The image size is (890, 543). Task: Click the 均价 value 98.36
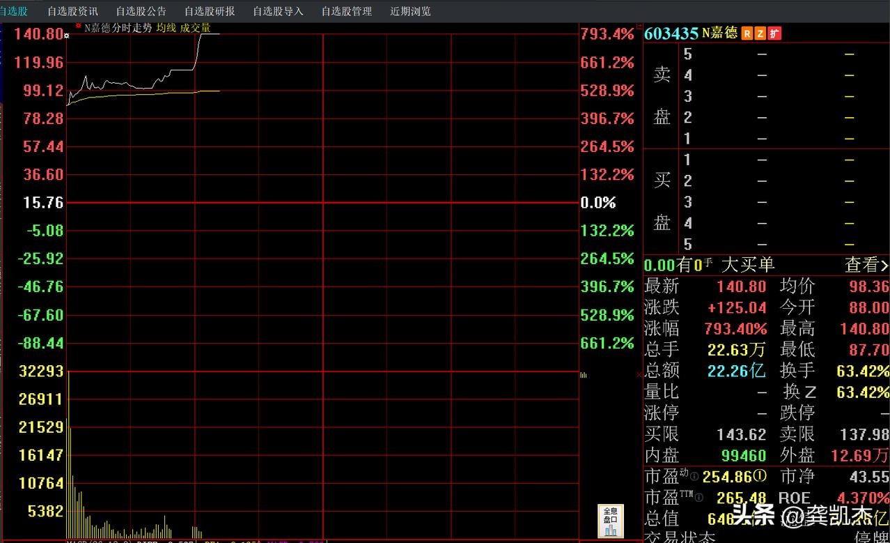coord(869,286)
